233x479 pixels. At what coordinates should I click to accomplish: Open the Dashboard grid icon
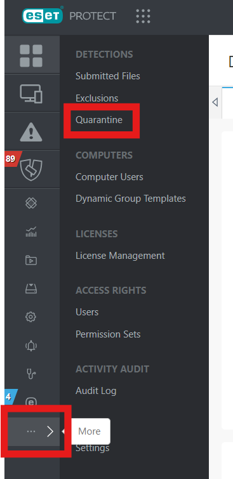pyautogui.click(x=31, y=56)
